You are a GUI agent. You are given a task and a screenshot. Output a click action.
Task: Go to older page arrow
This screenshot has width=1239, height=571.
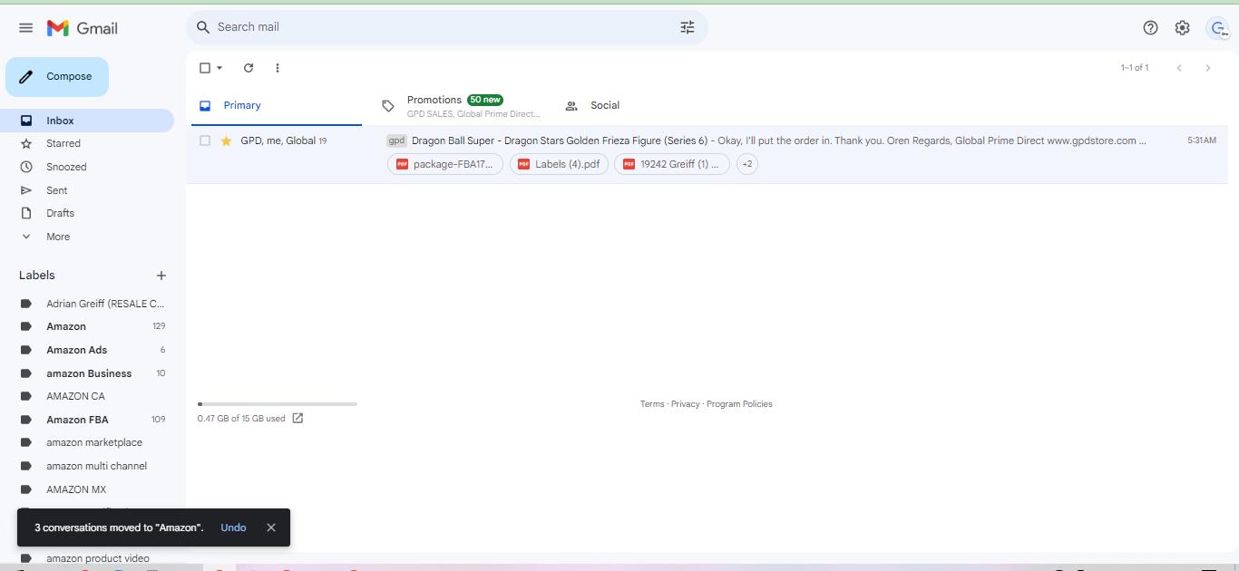point(1207,68)
